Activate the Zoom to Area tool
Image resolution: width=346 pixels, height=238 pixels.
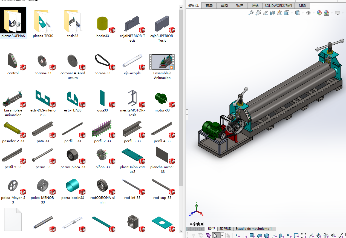[x=258, y=13]
